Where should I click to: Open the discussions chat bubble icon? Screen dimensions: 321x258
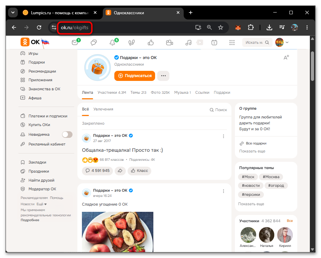coord(93,42)
